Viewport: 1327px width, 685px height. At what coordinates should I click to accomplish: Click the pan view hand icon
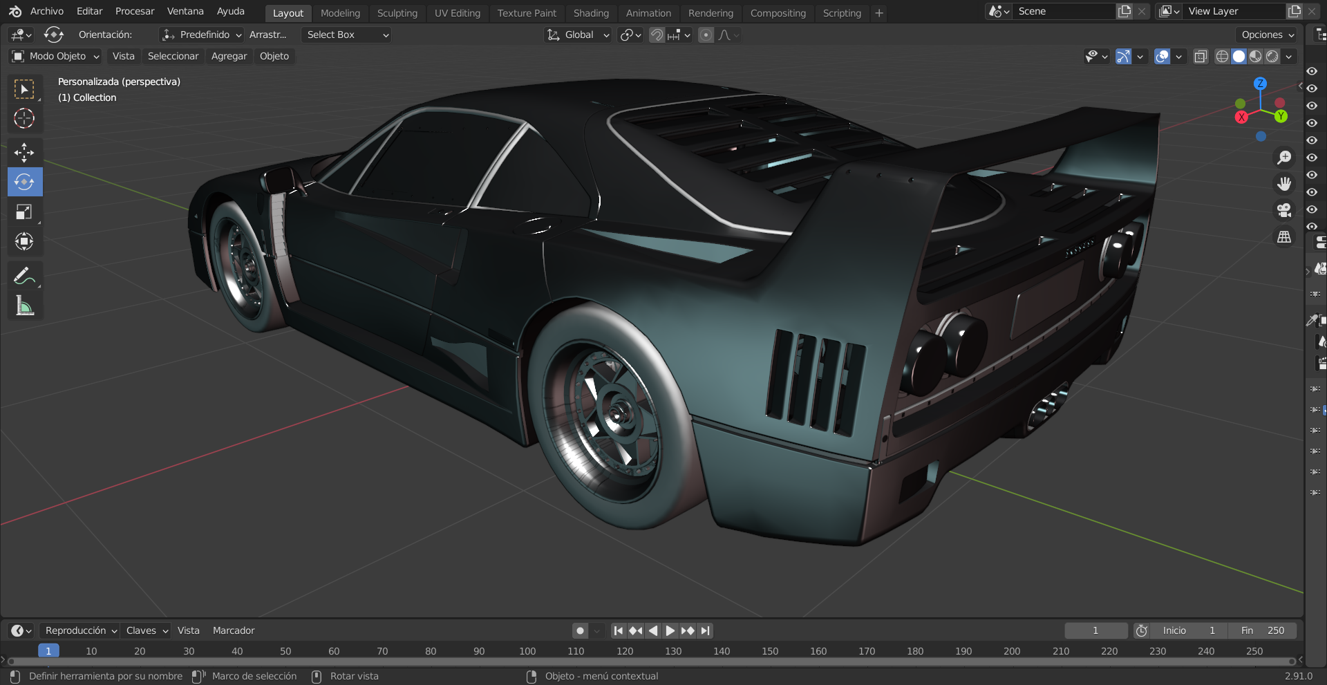(x=1284, y=184)
